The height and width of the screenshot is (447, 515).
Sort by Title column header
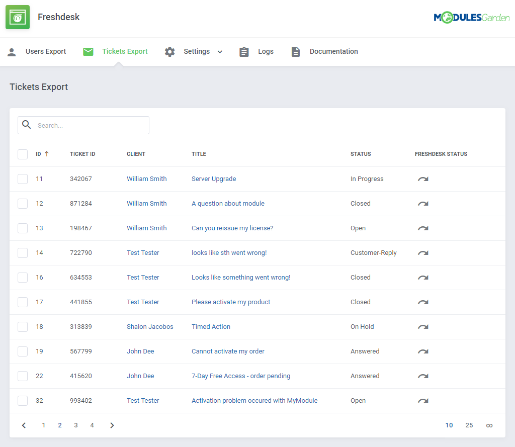[x=199, y=154]
